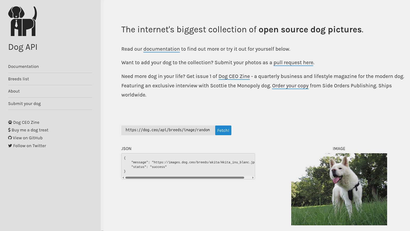The width and height of the screenshot is (410, 231).
Task: Go to the About page
Action: coord(14,91)
